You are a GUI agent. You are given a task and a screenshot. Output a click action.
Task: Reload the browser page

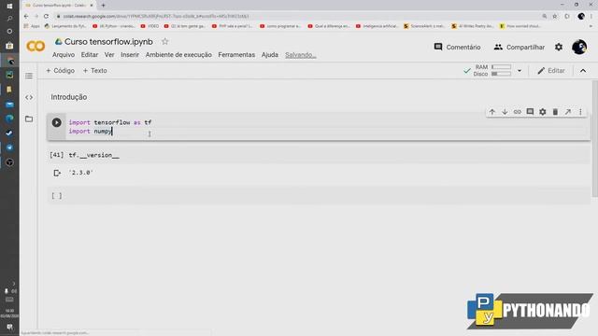(46, 16)
